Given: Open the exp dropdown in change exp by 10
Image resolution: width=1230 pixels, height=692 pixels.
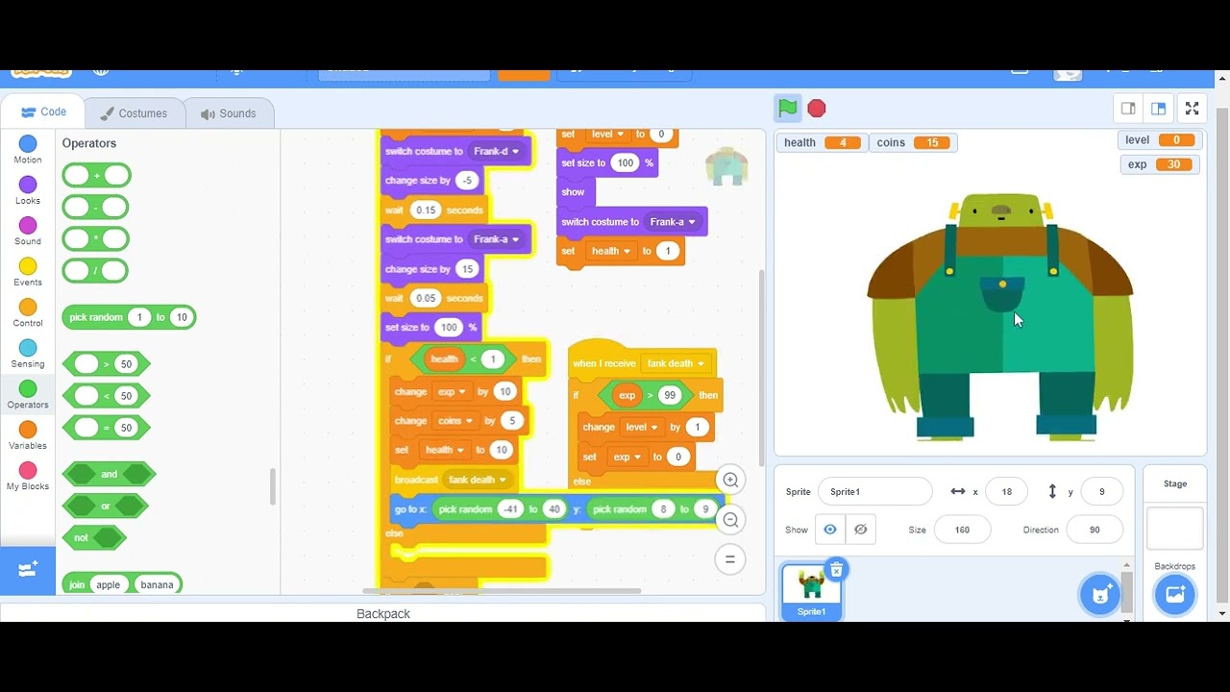Looking at the screenshot, I should tap(452, 392).
